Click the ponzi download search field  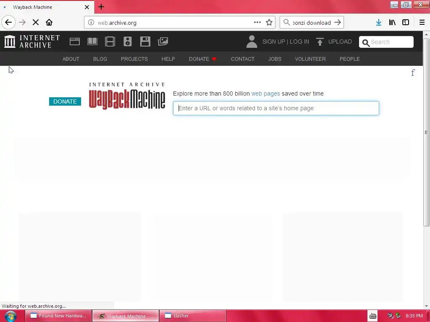(312, 23)
